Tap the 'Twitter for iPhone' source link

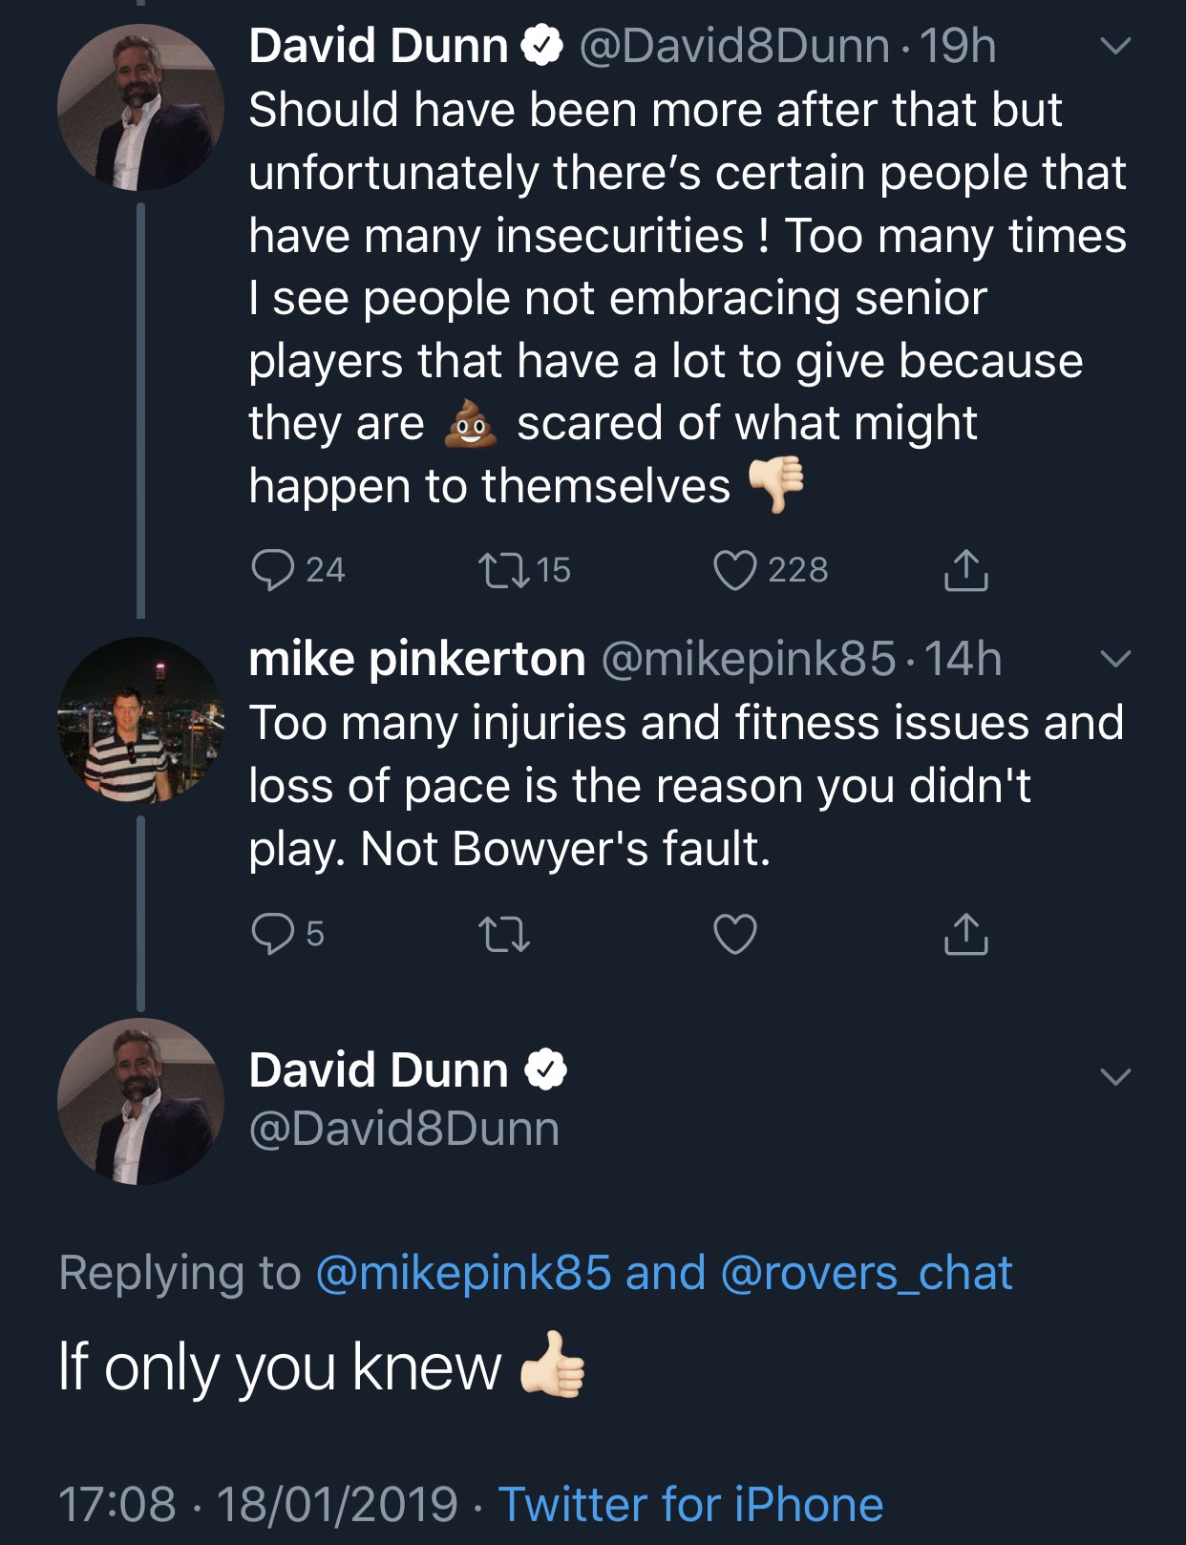pyautogui.click(x=690, y=1504)
